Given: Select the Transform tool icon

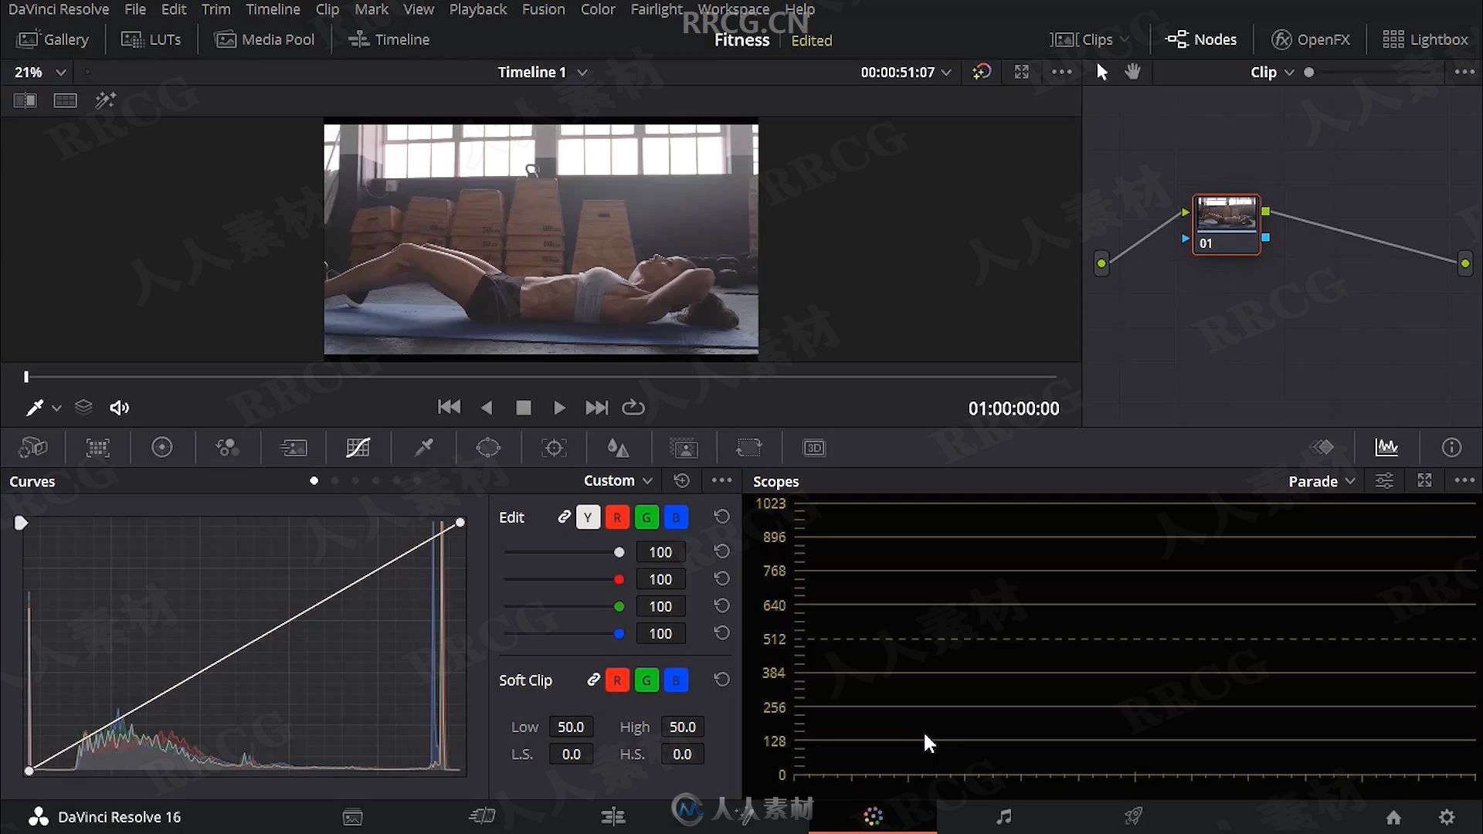Looking at the screenshot, I should point(748,448).
